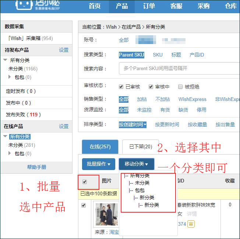Open the 客服 menu
240x239 pixels.
click(x=176, y=6)
